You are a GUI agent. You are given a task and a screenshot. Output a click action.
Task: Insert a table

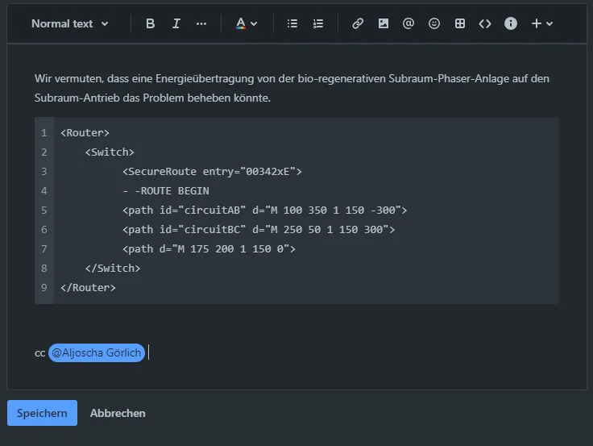[460, 24]
